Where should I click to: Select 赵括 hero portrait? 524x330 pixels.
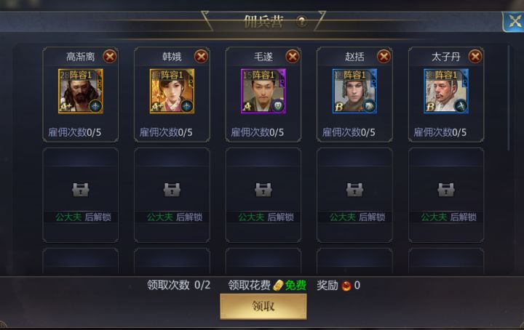(x=354, y=91)
